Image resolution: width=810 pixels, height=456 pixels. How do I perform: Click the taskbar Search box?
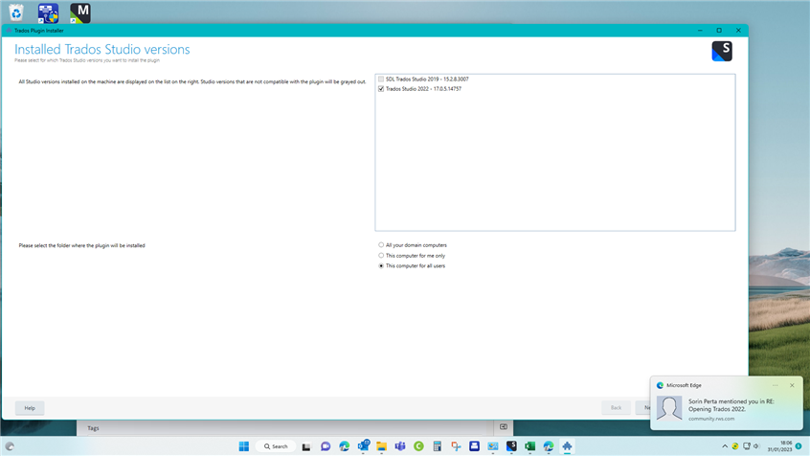click(276, 446)
